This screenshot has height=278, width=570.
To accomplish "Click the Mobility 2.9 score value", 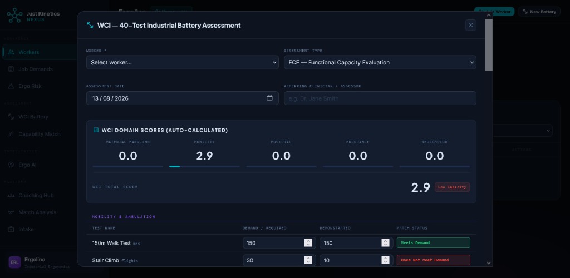I will [204, 156].
